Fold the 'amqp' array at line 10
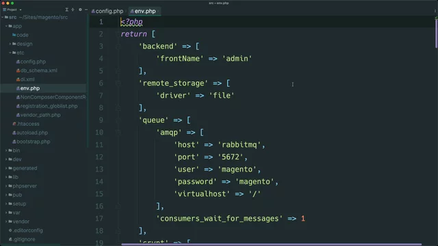This screenshot has height=246, width=438. [x=118, y=133]
